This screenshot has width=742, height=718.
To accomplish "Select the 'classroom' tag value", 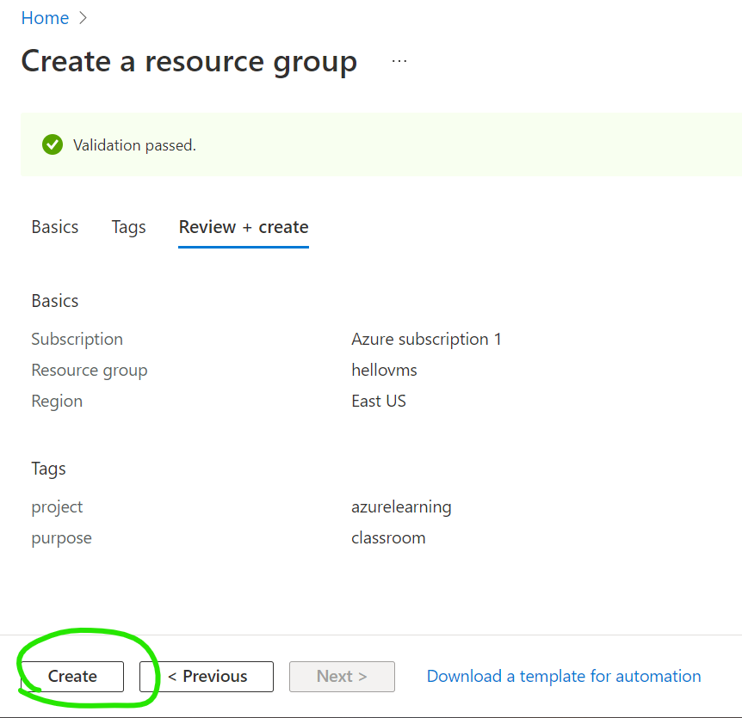I will tap(388, 538).
